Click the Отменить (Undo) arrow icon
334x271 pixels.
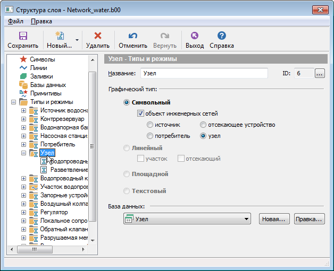point(132,36)
